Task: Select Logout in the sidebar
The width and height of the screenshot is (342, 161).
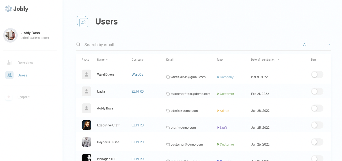Action: (x=23, y=97)
